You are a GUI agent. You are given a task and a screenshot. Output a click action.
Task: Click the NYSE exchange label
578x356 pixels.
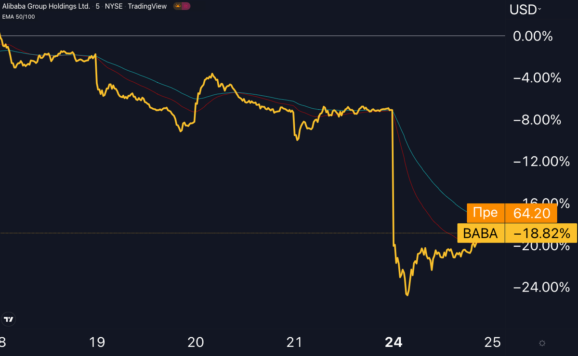[114, 6]
